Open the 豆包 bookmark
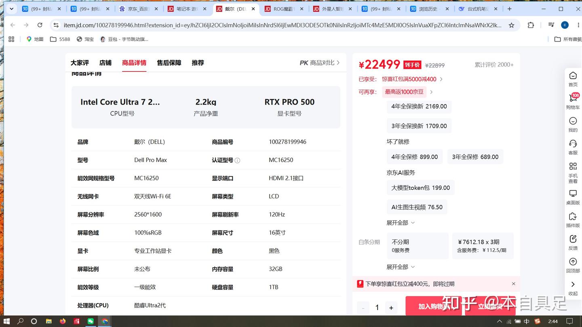The height and width of the screenshot is (327, 582). point(124,39)
